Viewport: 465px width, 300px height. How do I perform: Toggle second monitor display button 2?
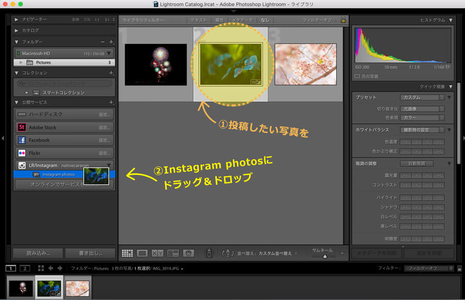coord(24,268)
